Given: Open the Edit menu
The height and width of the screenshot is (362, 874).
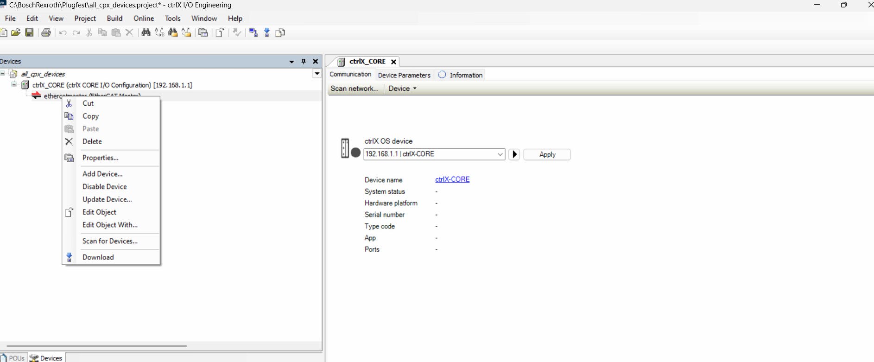Looking at the screenshot, I should [32, 18].
